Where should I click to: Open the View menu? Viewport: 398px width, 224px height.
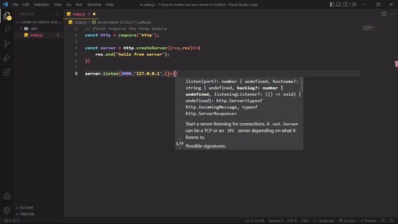pyautogui.click(x=58, y=4)
